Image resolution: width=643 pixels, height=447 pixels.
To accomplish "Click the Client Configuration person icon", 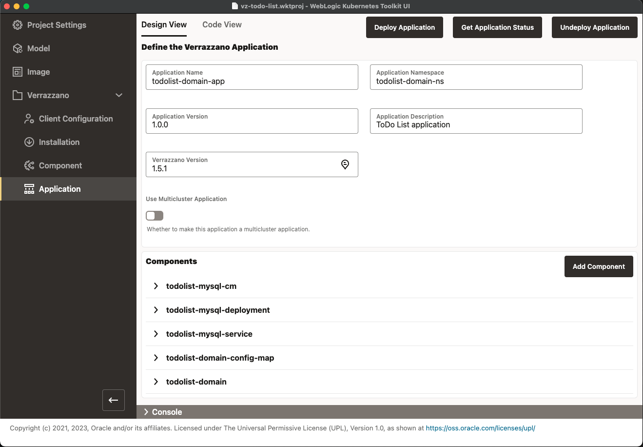I will [x=29, y=119].
